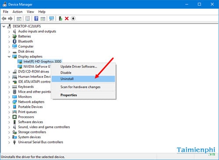Select the IDE ATA/ATAPI controllers row
Screen dimensions: 219x160
coord(34,82)
